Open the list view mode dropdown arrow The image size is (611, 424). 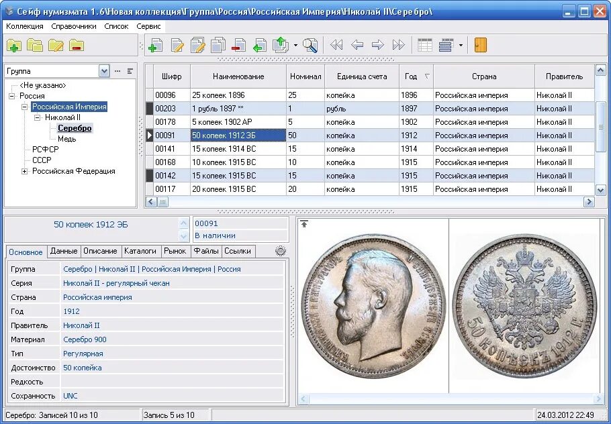[x=461, y=46]
